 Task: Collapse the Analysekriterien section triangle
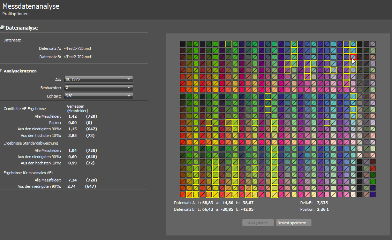(2, 71)
